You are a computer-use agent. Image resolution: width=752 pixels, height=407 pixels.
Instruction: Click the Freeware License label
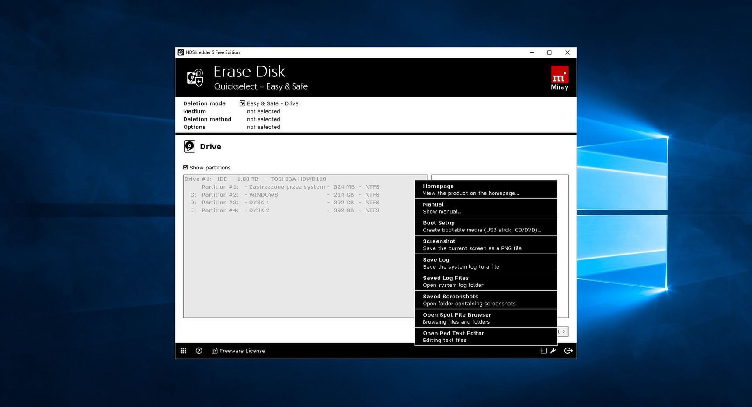(x=242, y=351)
